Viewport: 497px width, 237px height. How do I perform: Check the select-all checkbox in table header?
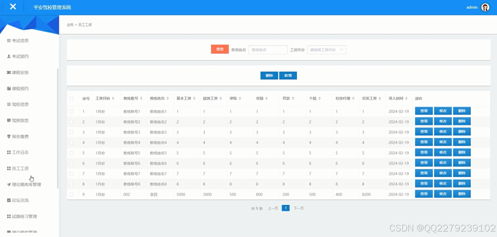(72, 98)
